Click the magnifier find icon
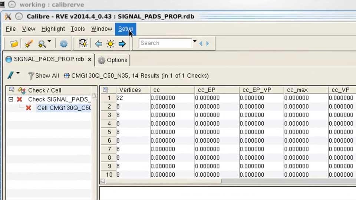The height and width of the screenshot is (200, 356). [42, 44]
